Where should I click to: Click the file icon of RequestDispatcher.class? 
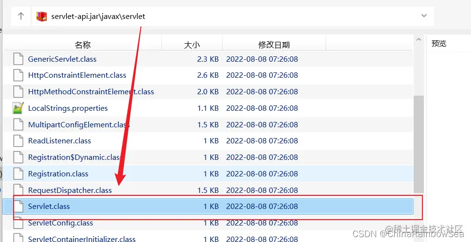tap(18, 190)
